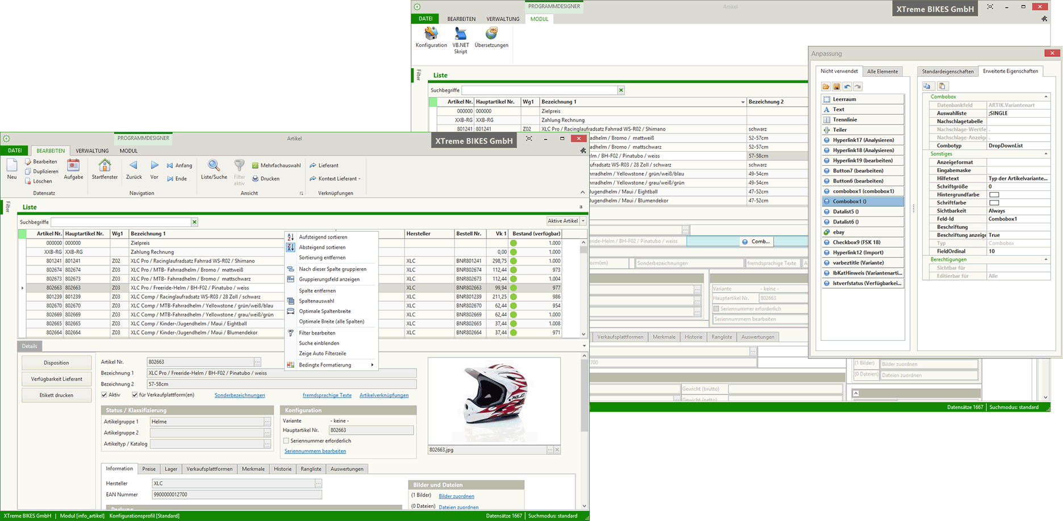Toggle the Aktiv checkbox
This screenshot has height=521, width=1063.
coord(104,395)
